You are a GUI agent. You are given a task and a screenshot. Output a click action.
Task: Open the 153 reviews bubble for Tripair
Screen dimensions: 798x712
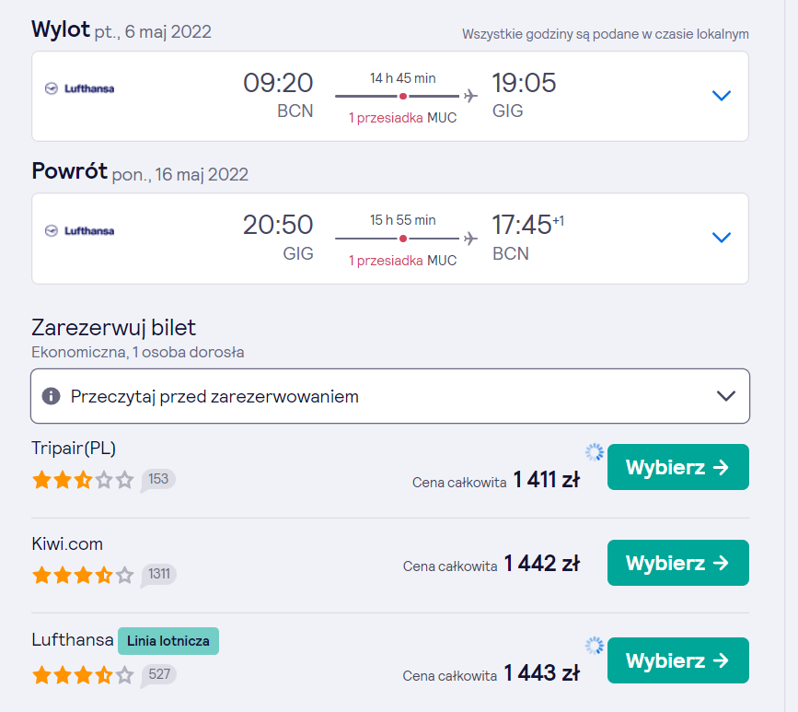click(x=157, y=480)
